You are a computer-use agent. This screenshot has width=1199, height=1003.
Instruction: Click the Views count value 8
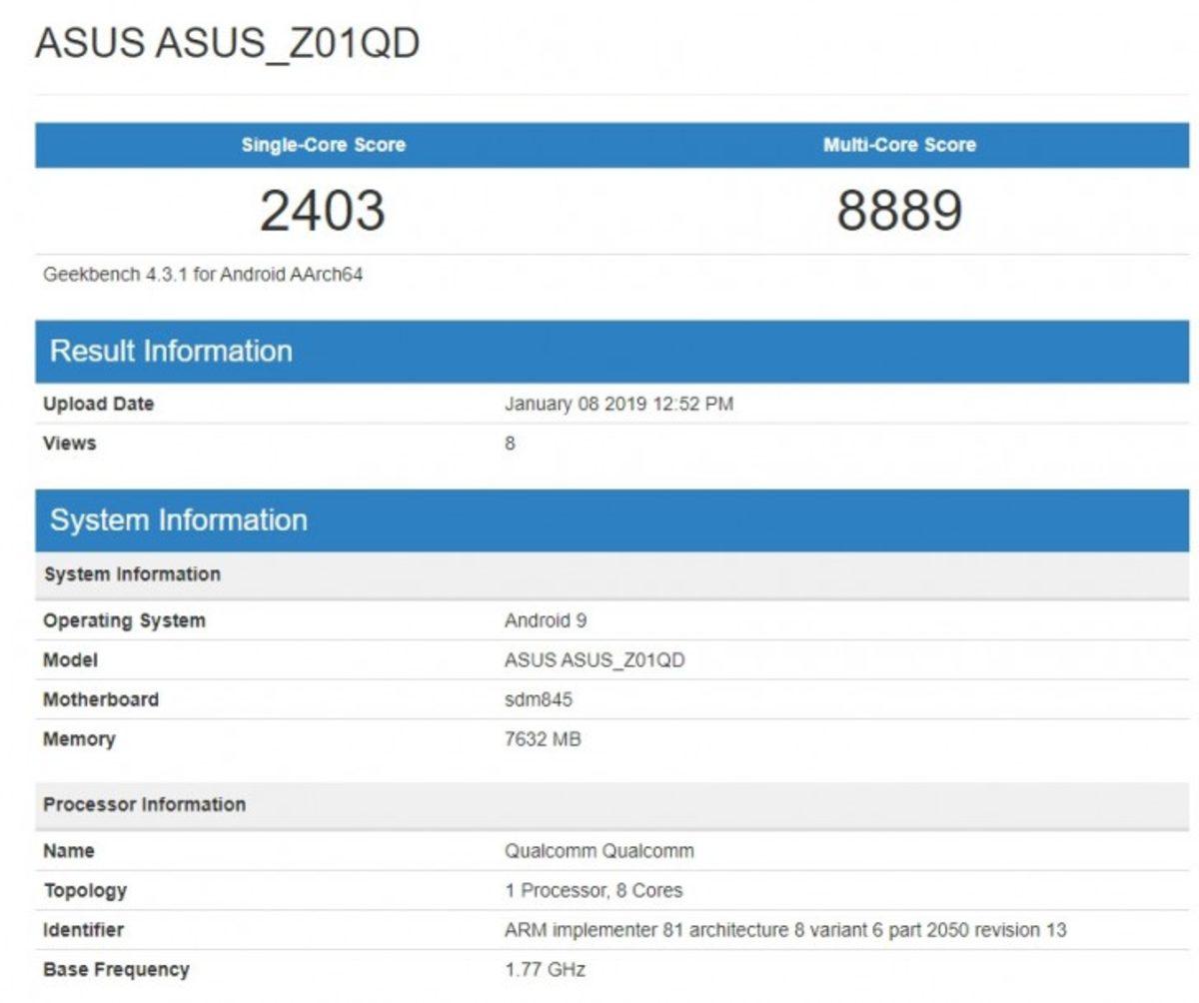click(x=508, y=444)
